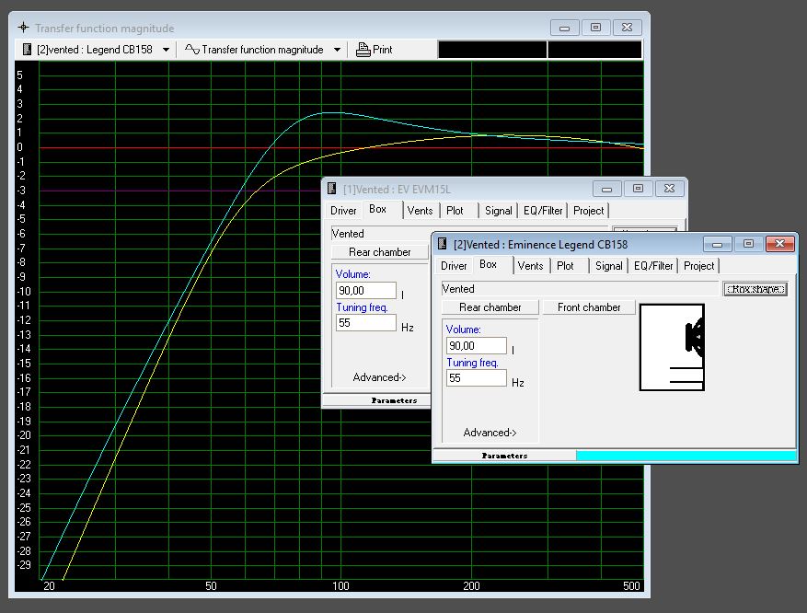The height and width of the screenshot is (613, 807).
Task: Click Rear chamber button in Eminence Legend window
Action: click(x=490, y=307)
